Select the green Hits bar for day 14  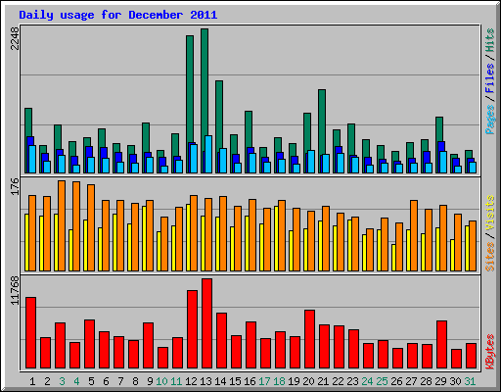pyautogui.click(x=219, y=116)
